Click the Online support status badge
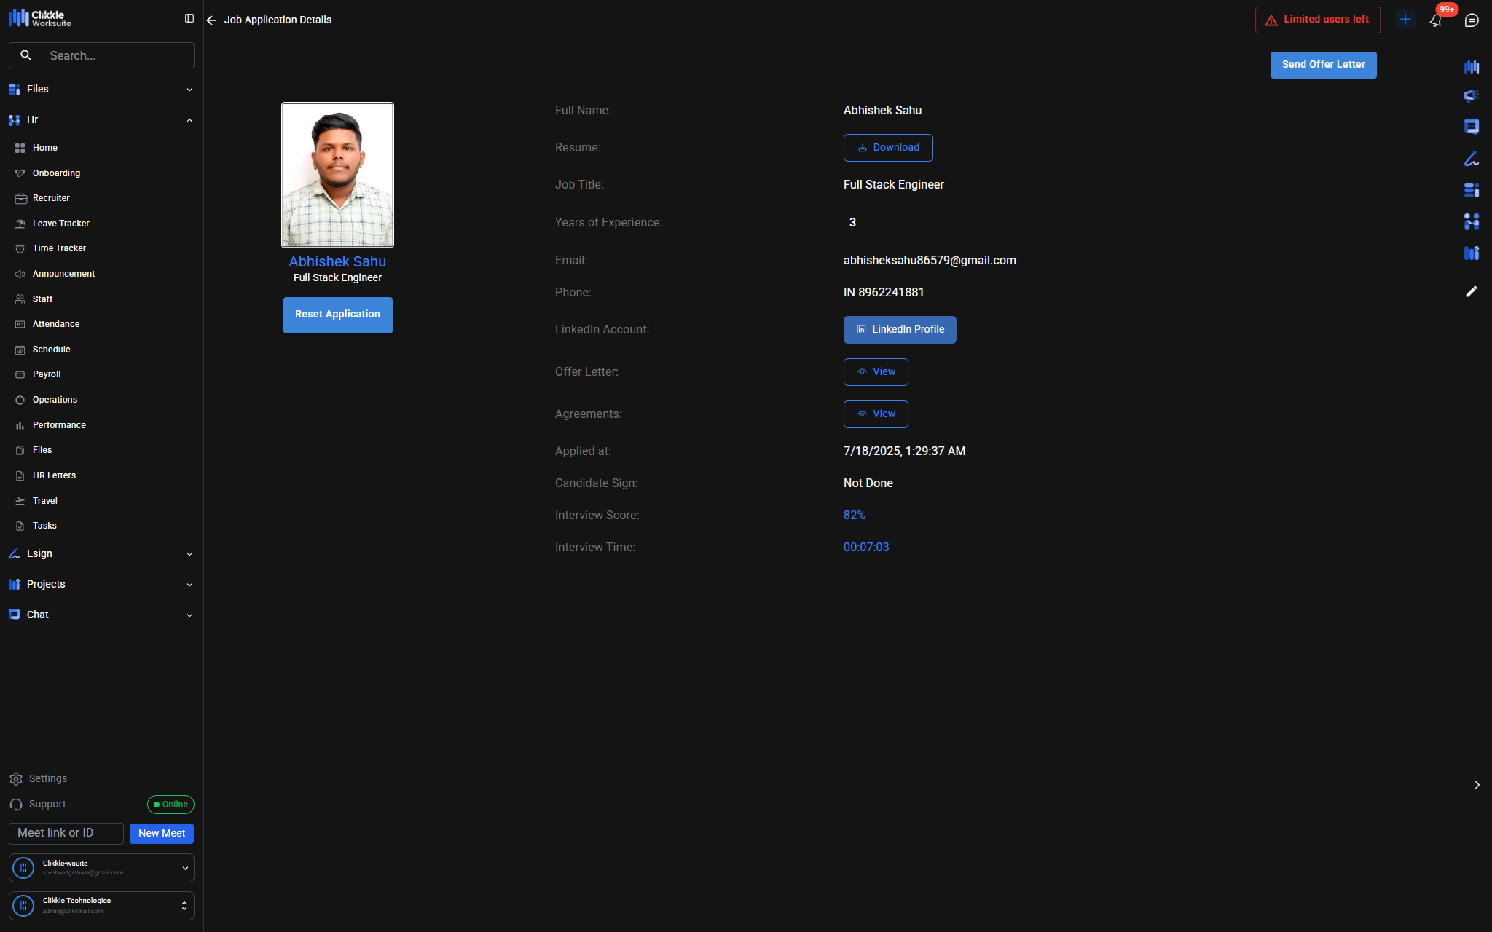Screen dimensions: 1492x932 pyautogui.click(x=170, y=805)
